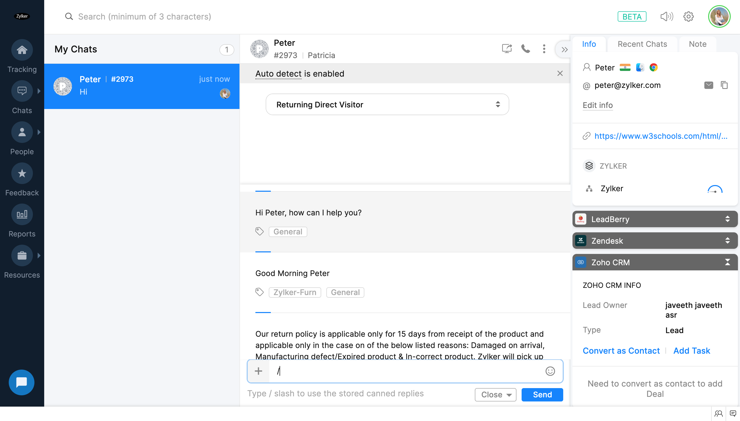Open Returning Direct Visitor dropdown
Viewport: 740px width, 421px height.
pos(387,104)
